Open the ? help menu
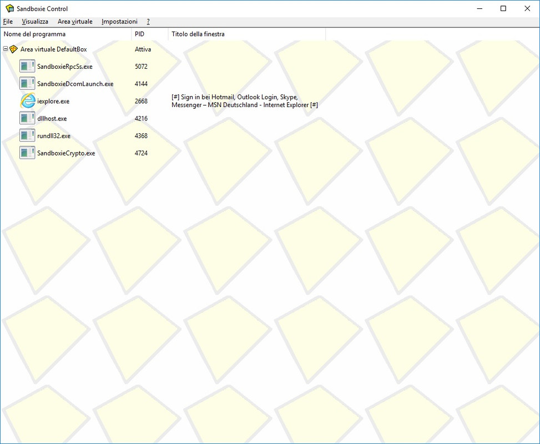This screenshot has height=444, width=540. [x=148, y=22]
